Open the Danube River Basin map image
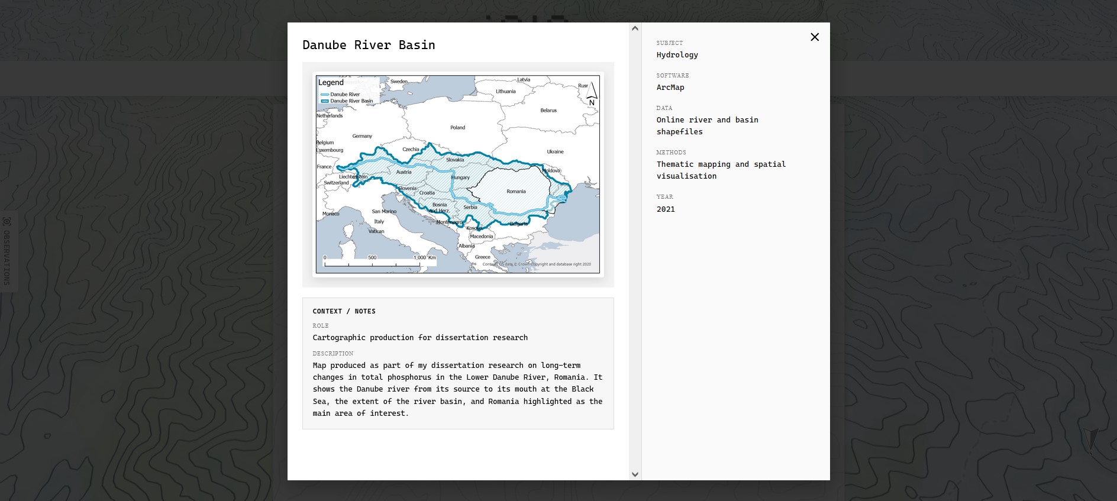 click(458, 174)
